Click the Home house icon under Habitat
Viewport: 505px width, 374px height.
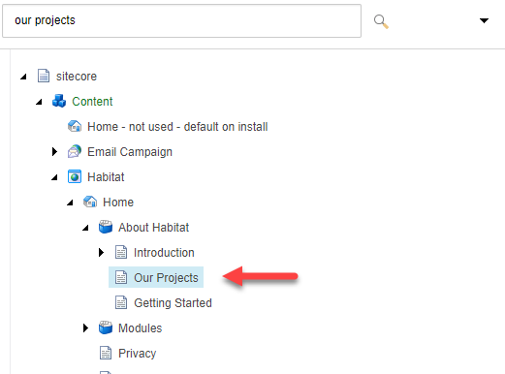pyautogui.click(x=90, y=202)
